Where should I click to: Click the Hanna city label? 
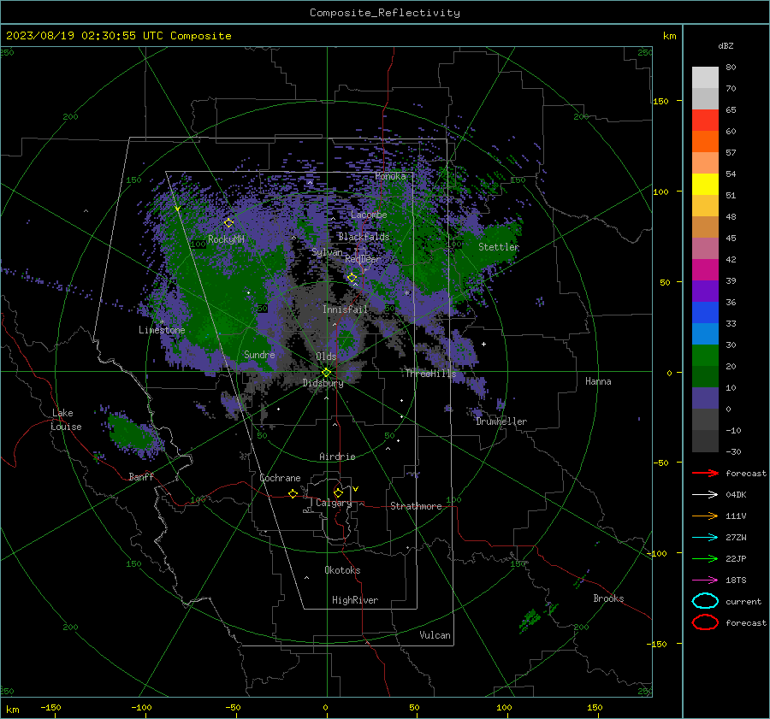tap(598, 381)
